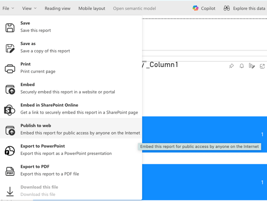Click the PowerPoint export icon
Viewport: 267px width, 201px height.
pos(10,151)
